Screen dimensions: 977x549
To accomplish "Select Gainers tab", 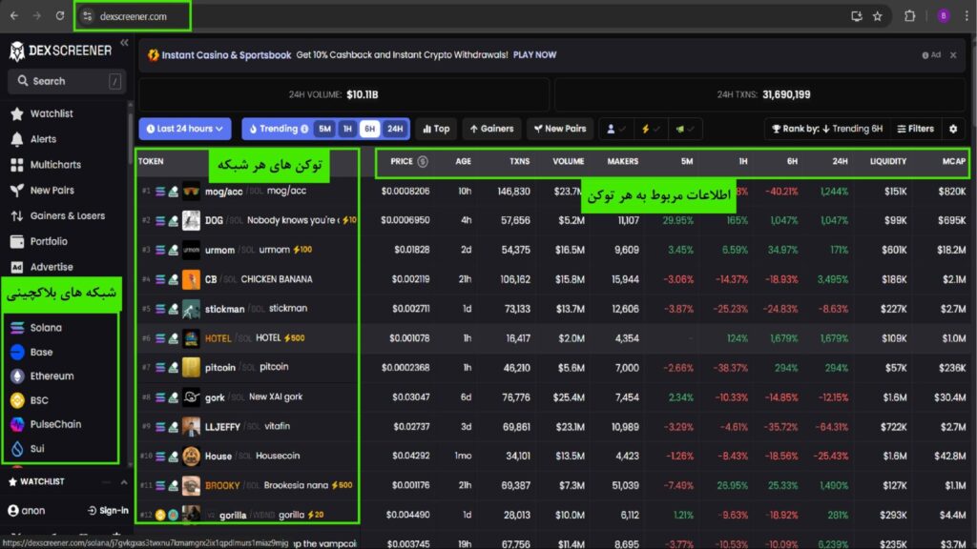I will (491, 129).
